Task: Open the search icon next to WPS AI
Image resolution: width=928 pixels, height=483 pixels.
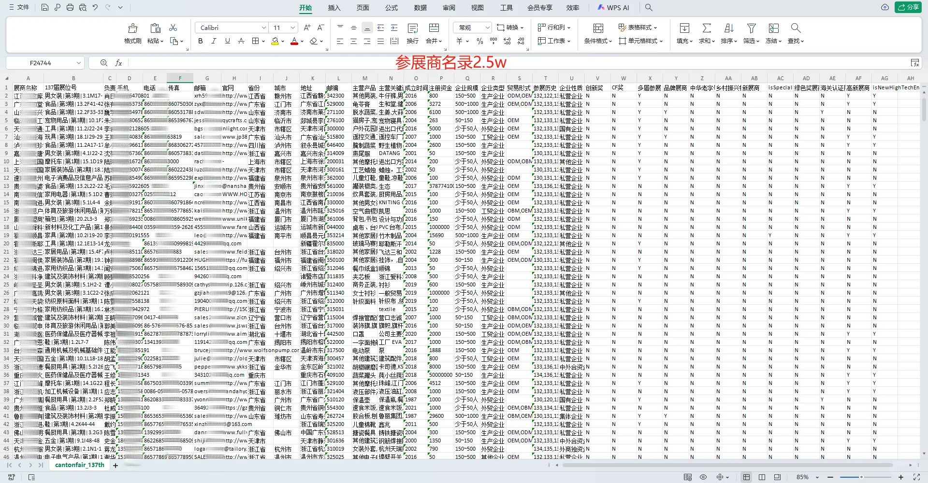Action: click(649, 8)
